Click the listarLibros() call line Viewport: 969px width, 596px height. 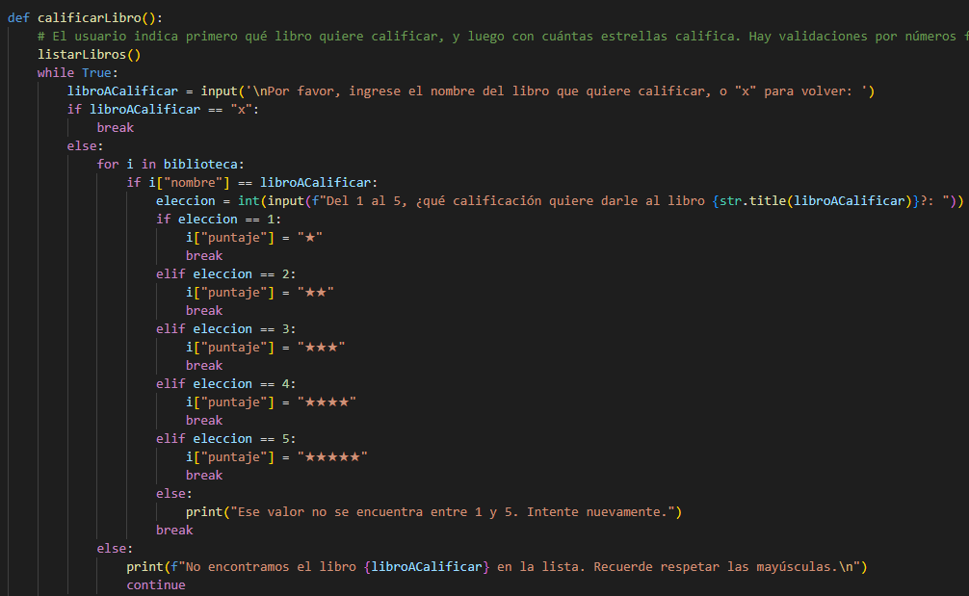89,54
